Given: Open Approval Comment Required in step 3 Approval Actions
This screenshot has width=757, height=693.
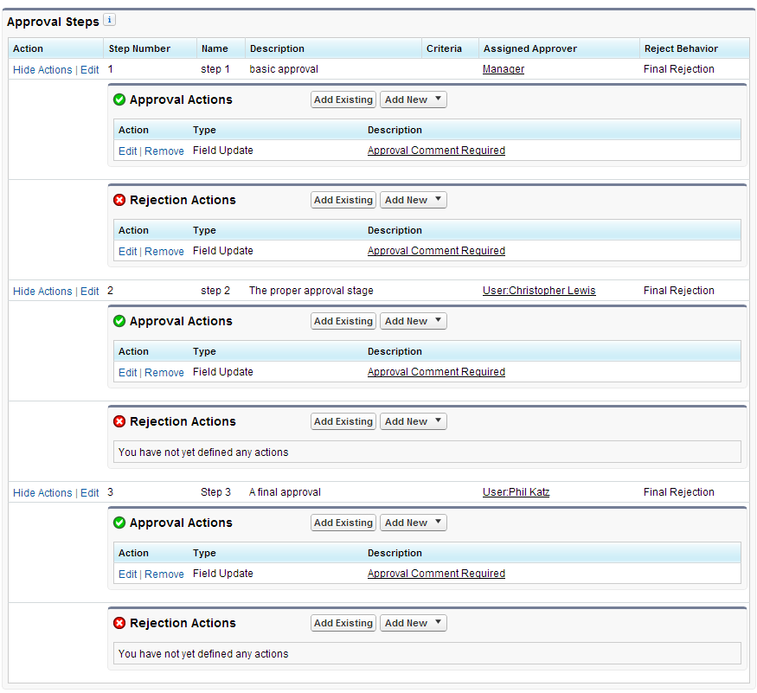Looking at the screenshot, I should click(x=436, y=574).
